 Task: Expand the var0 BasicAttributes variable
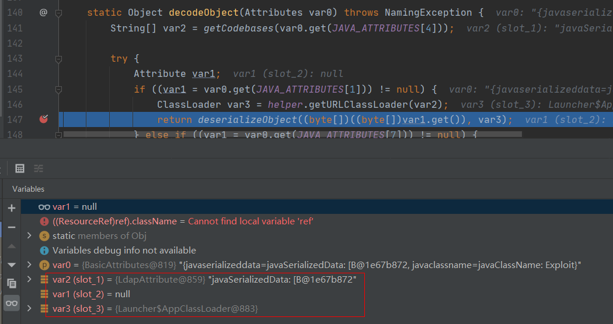[30, 265]
